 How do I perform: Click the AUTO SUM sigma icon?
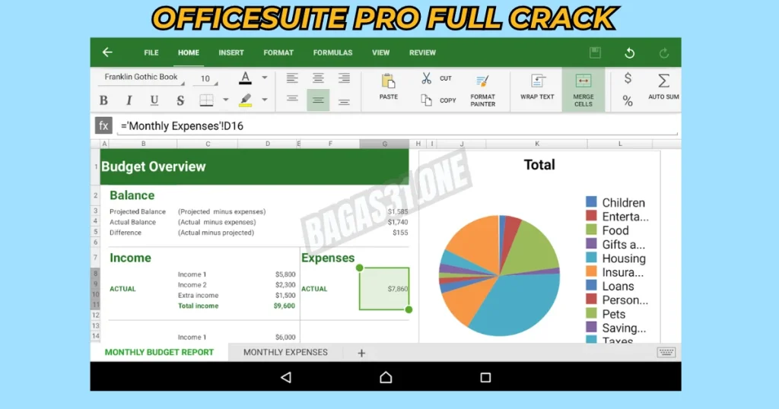pos(663,81)
